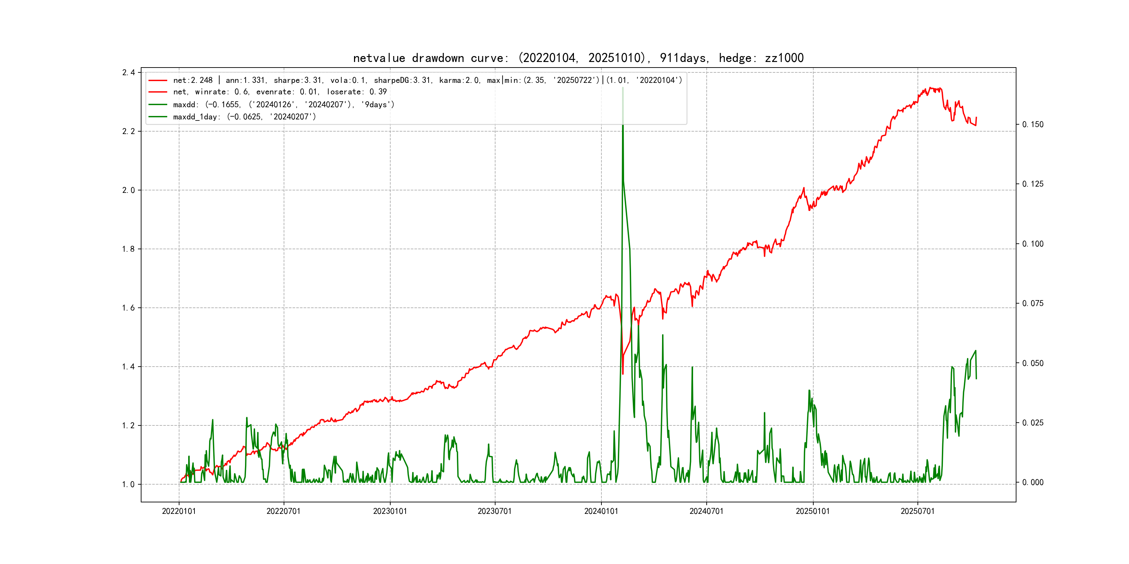Click the chart title text
Image resolution: width=1129 pixels, height=564 pixels.
[x=578, y=58]
